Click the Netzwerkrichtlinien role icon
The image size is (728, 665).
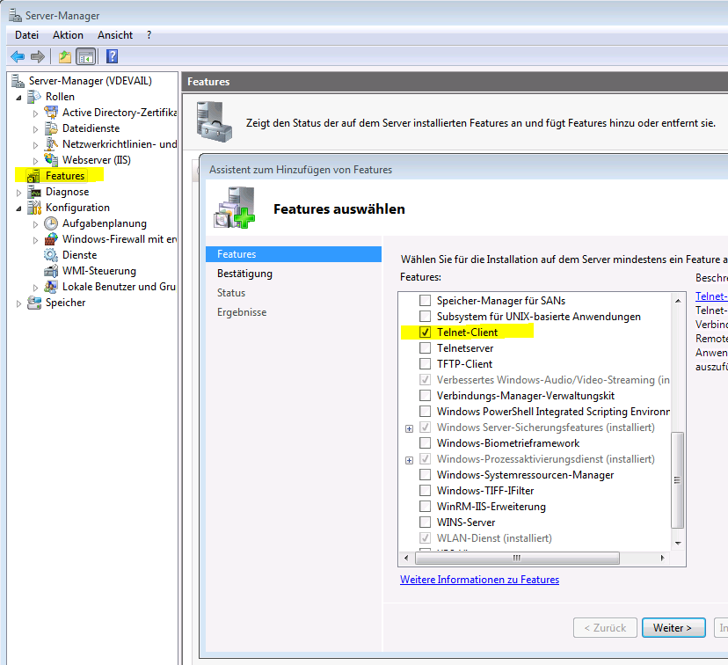point(51,144)
